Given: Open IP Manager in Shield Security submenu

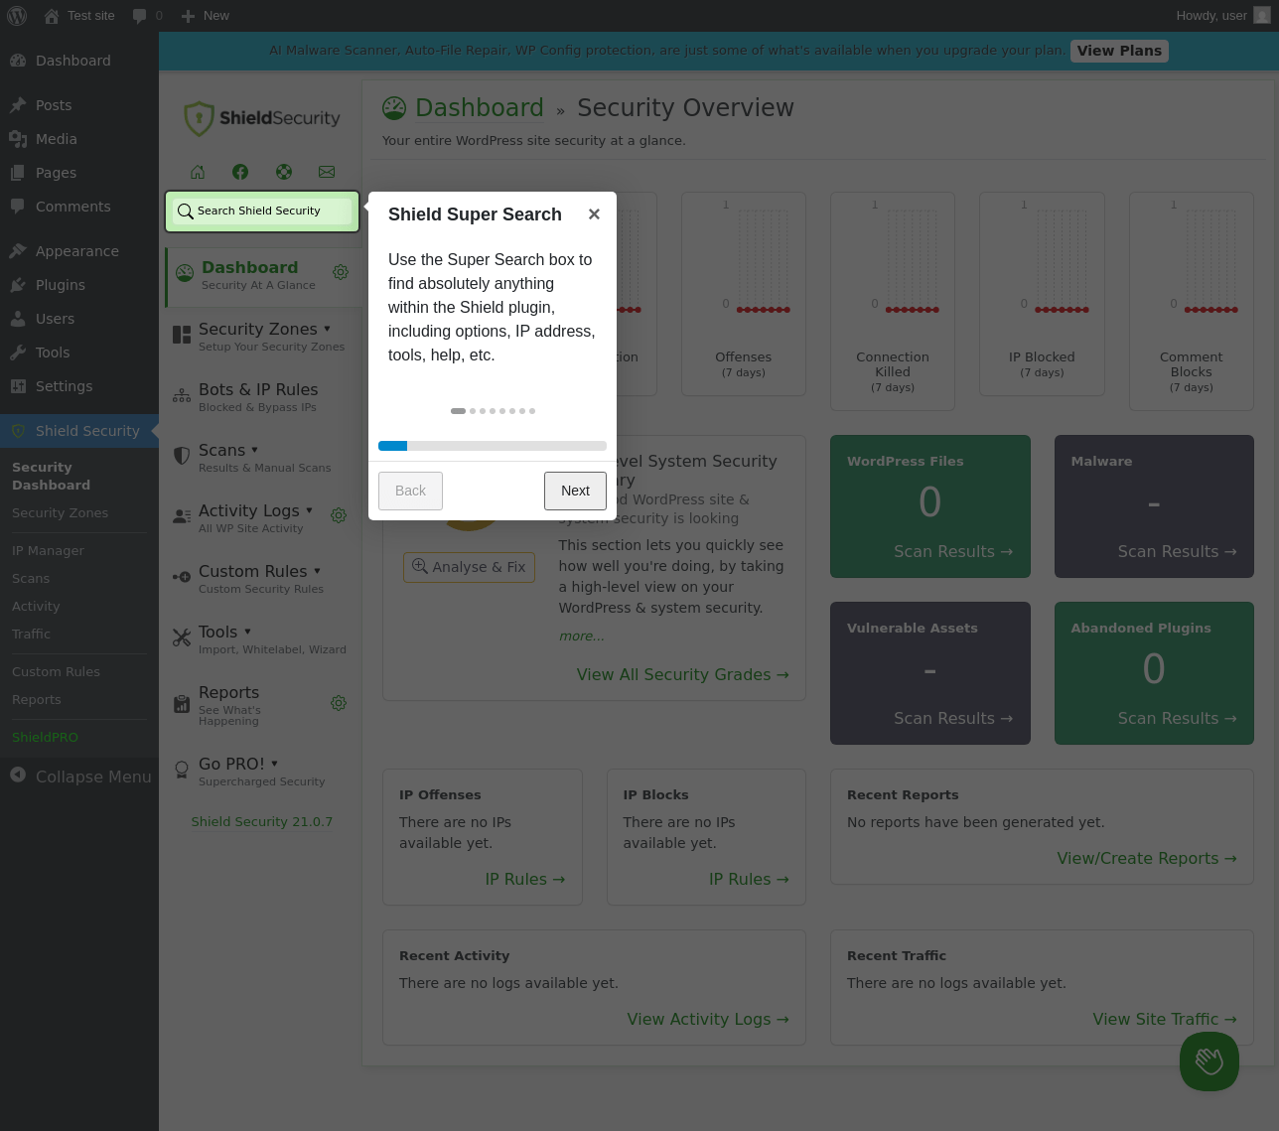Looking at the screenshot, I should coord(48,550).
